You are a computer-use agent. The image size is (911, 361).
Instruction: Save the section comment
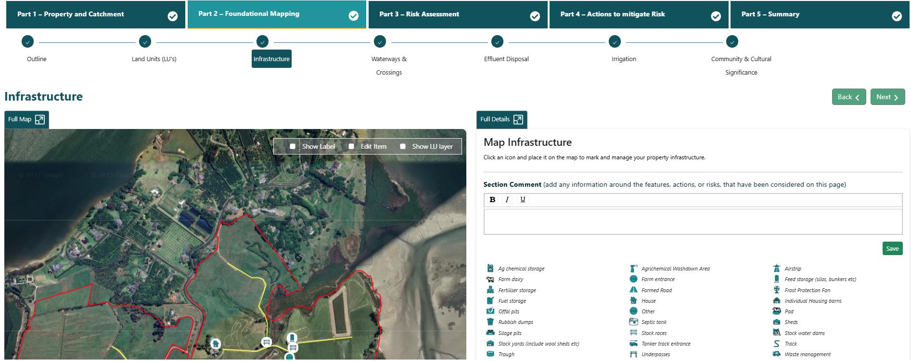(x=892, y=249)
